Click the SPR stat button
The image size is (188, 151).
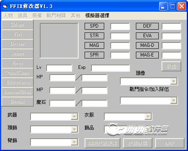pos(94,55)
